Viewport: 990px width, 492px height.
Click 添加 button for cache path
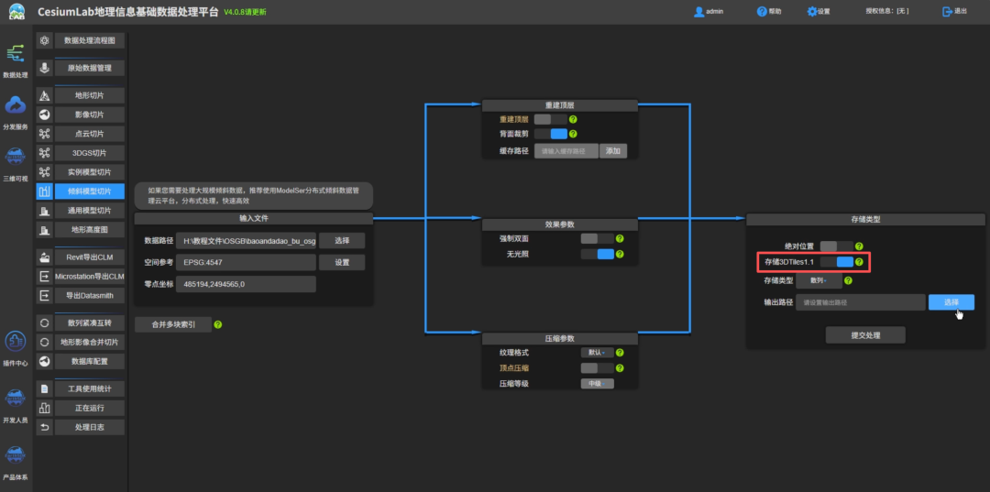(x=613, y=151)
